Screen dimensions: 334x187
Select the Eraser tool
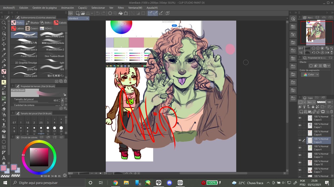click(x=4, y=109)
